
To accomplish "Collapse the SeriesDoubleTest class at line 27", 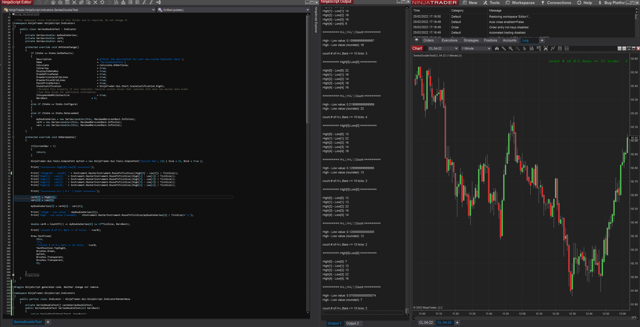I will tap(13, 29).
